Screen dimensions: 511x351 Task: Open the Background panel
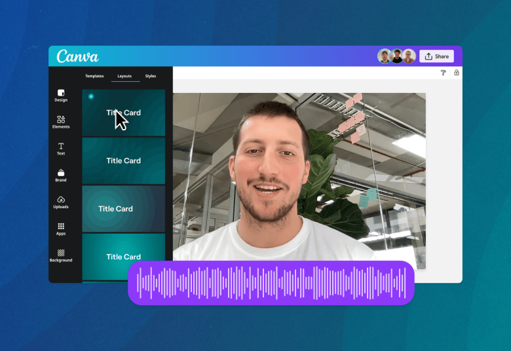click(x=61, y=256)
